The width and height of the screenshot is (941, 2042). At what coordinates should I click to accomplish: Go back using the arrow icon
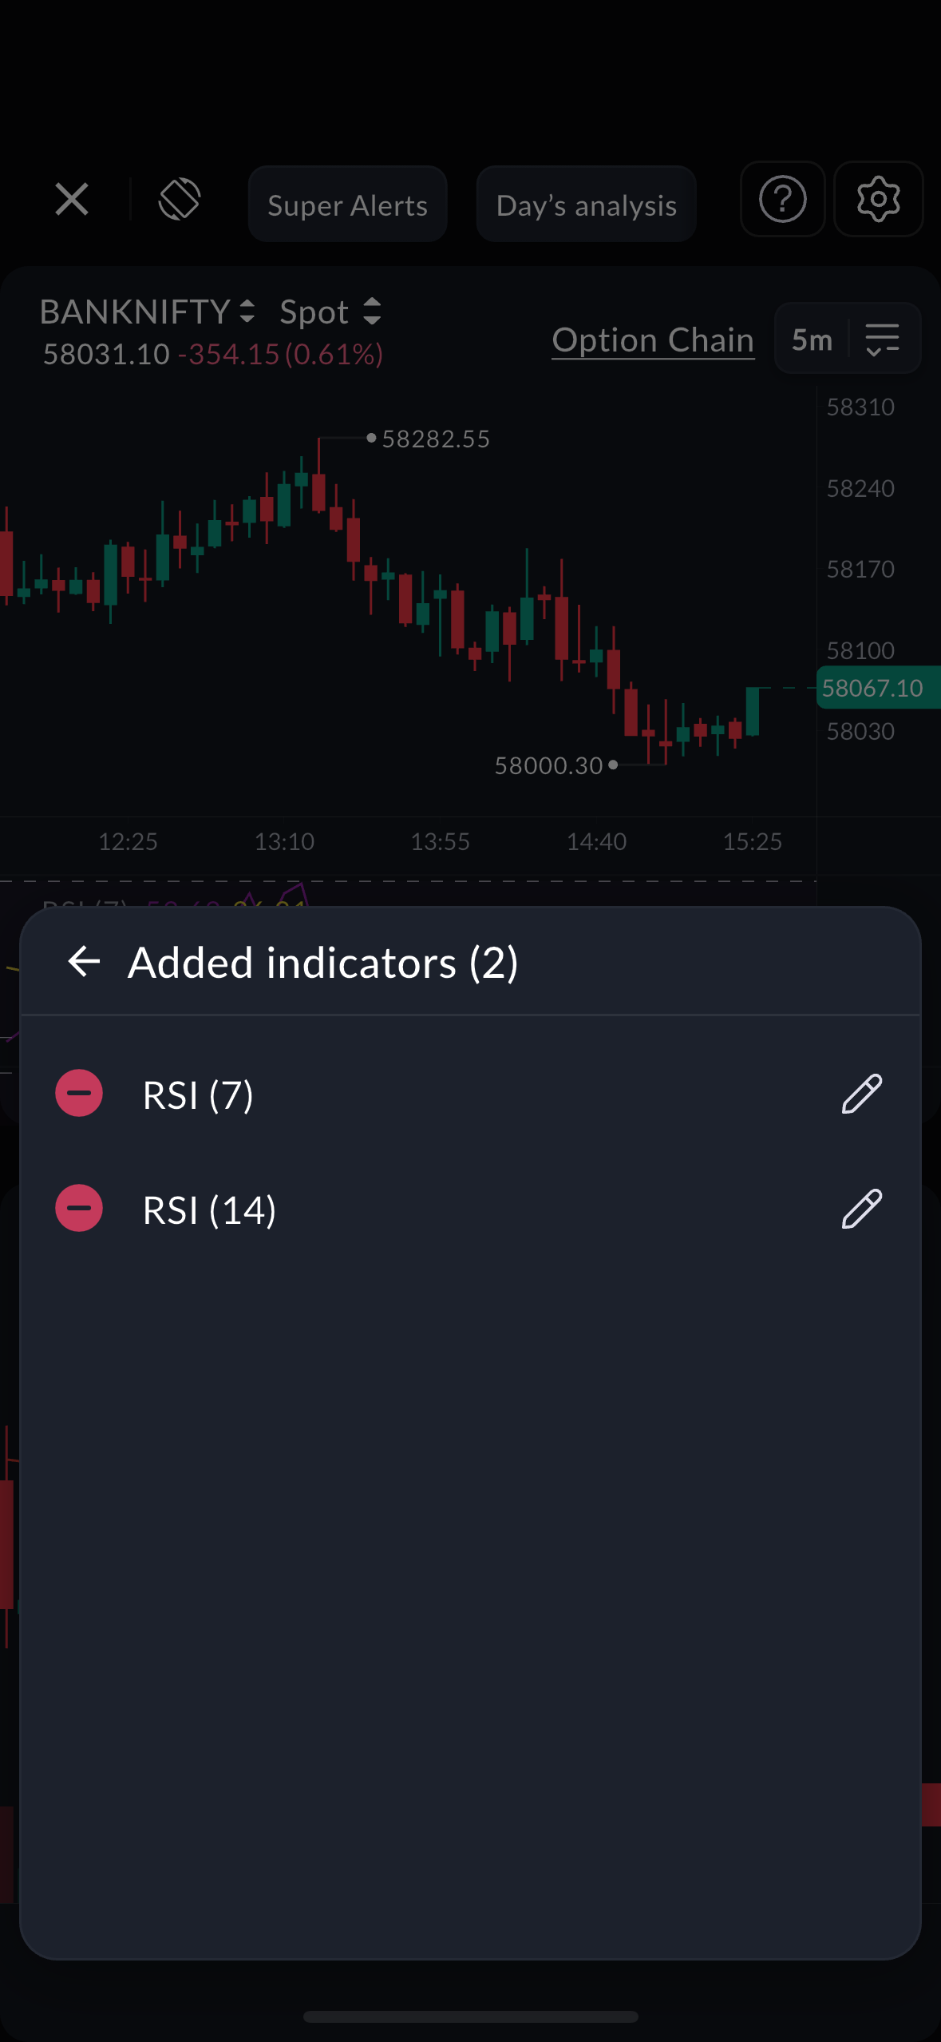pyautogui.click(x=85, y=961)
